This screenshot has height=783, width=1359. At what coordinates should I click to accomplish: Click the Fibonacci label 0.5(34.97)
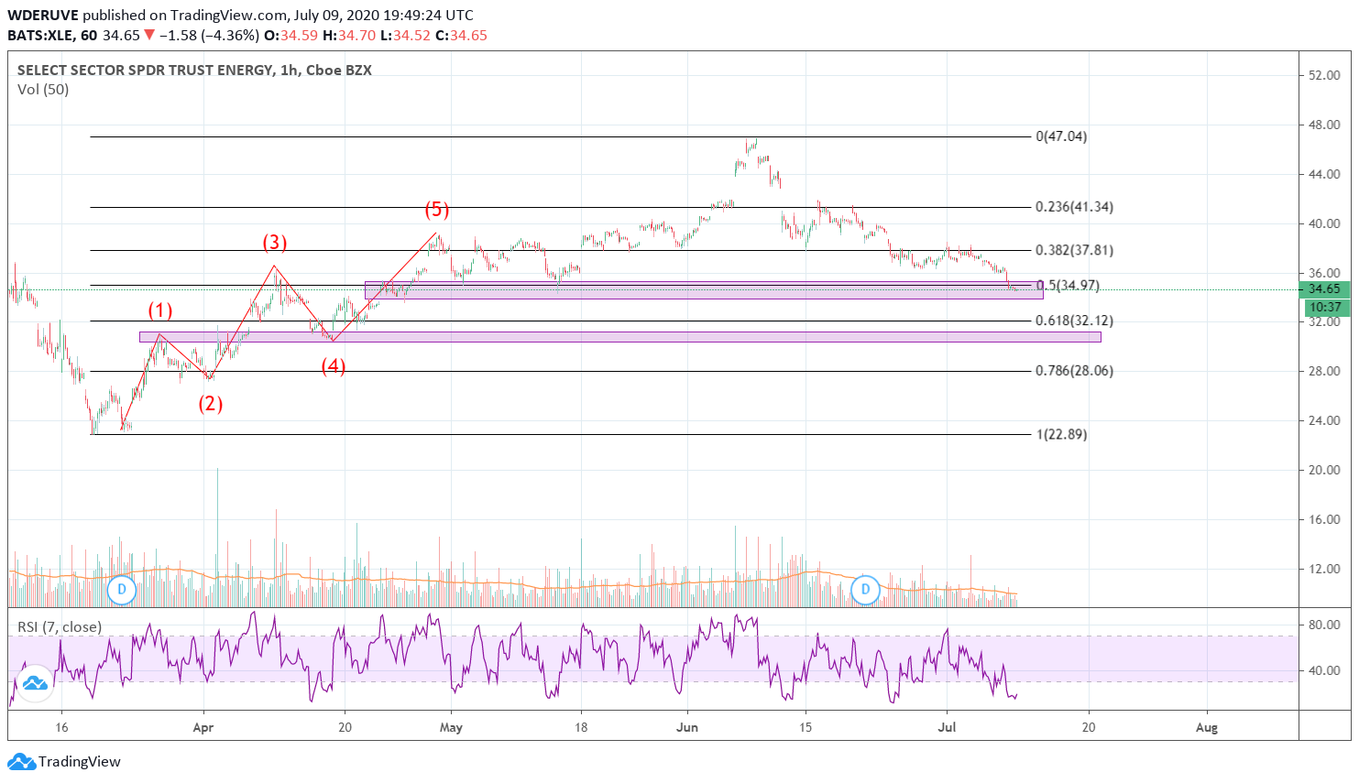pos(1068,286)
